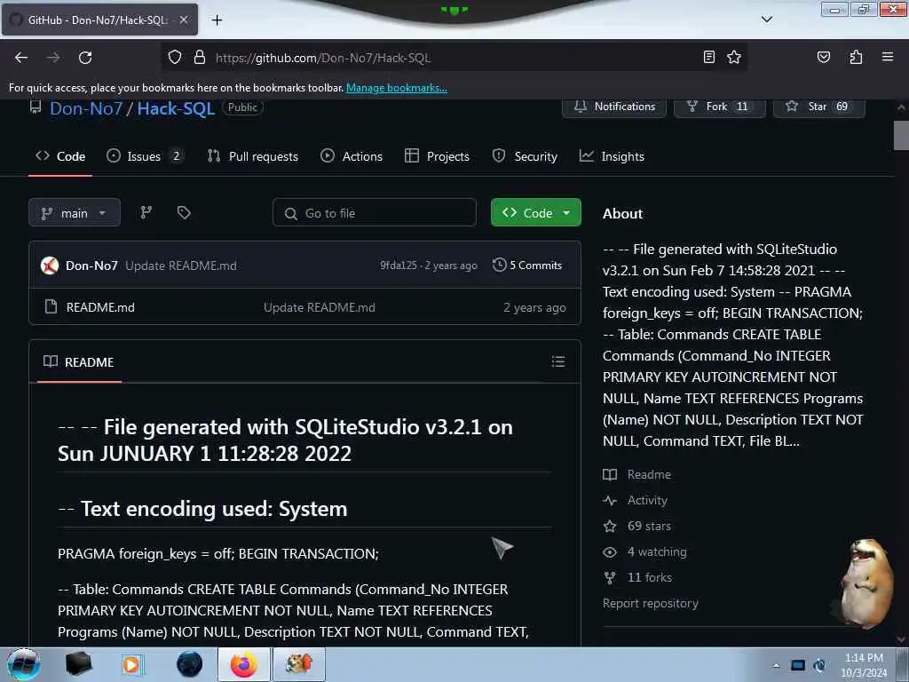View tags via the tag icon
This screenshot has width=909, height=682.
pyautogui.click(x=184, y=212)
